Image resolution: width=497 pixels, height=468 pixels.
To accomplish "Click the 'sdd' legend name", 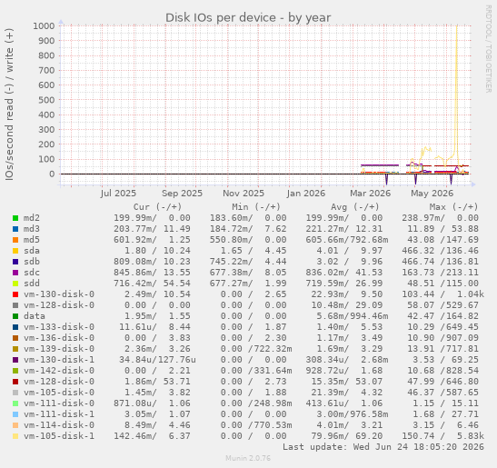I will (32, 284).
